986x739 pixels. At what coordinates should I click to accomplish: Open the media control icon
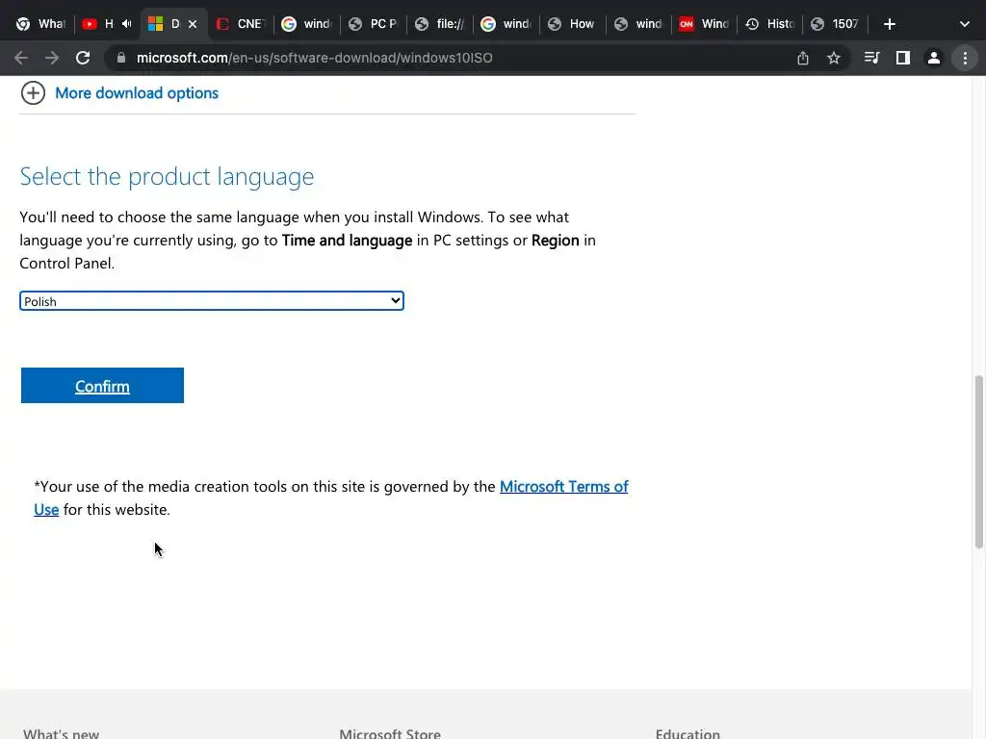coord(871,58)
